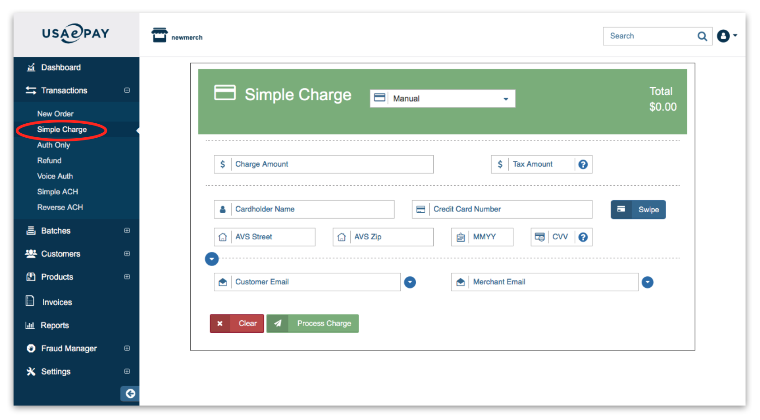Click the CVV help question mark
Screen dimensions: 760x420
point(583,237)
